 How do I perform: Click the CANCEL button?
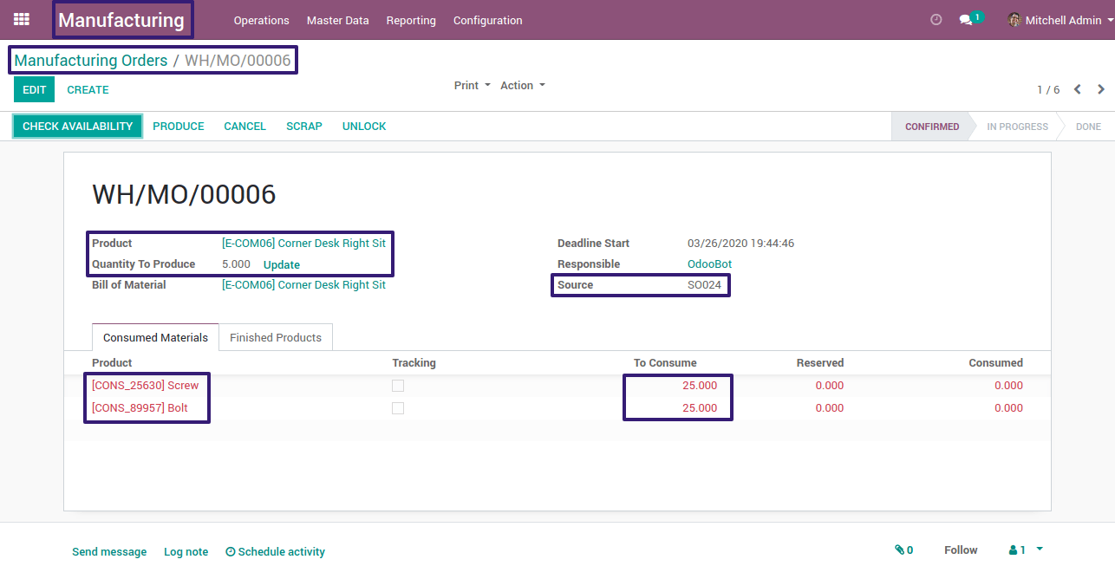click(245, 127)
